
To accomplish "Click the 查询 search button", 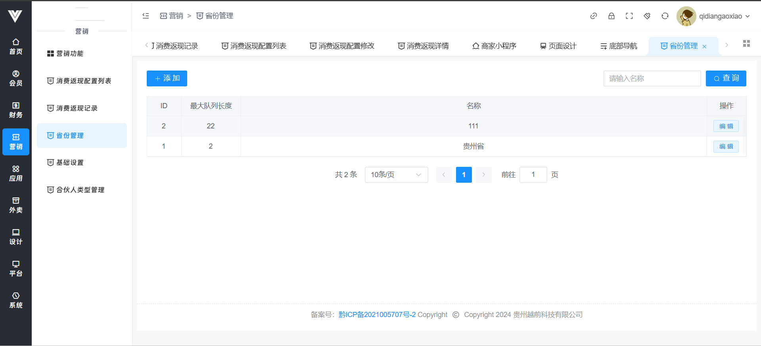I will tap(726, 78).
